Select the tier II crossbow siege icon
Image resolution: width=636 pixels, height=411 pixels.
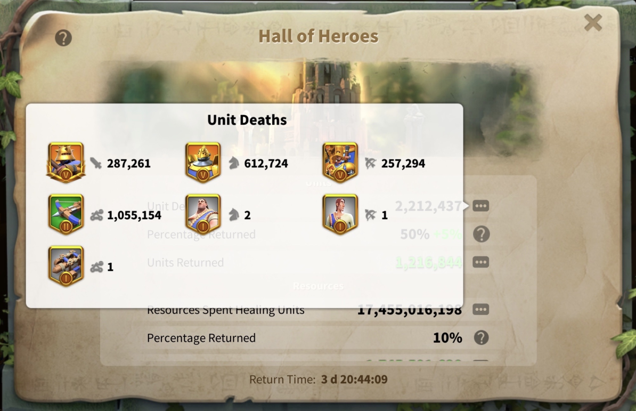tap(66, 214)
